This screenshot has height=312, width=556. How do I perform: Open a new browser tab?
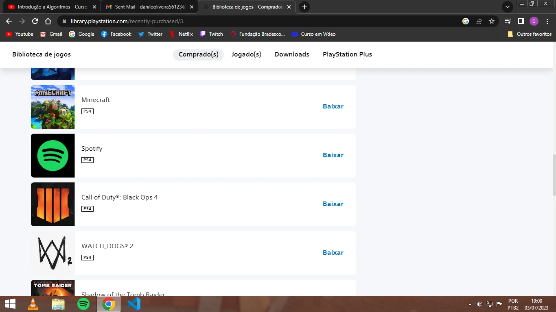coord(304,7)
